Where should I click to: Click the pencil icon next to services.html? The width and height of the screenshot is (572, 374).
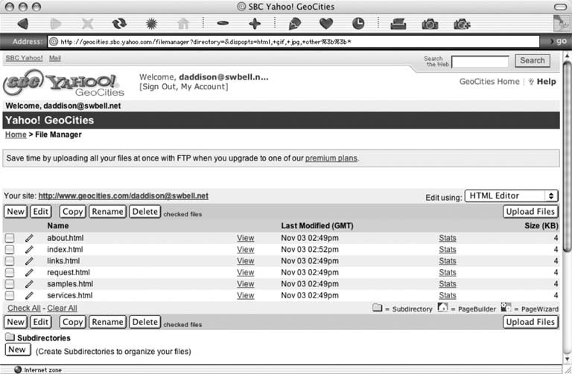(29, 295)
